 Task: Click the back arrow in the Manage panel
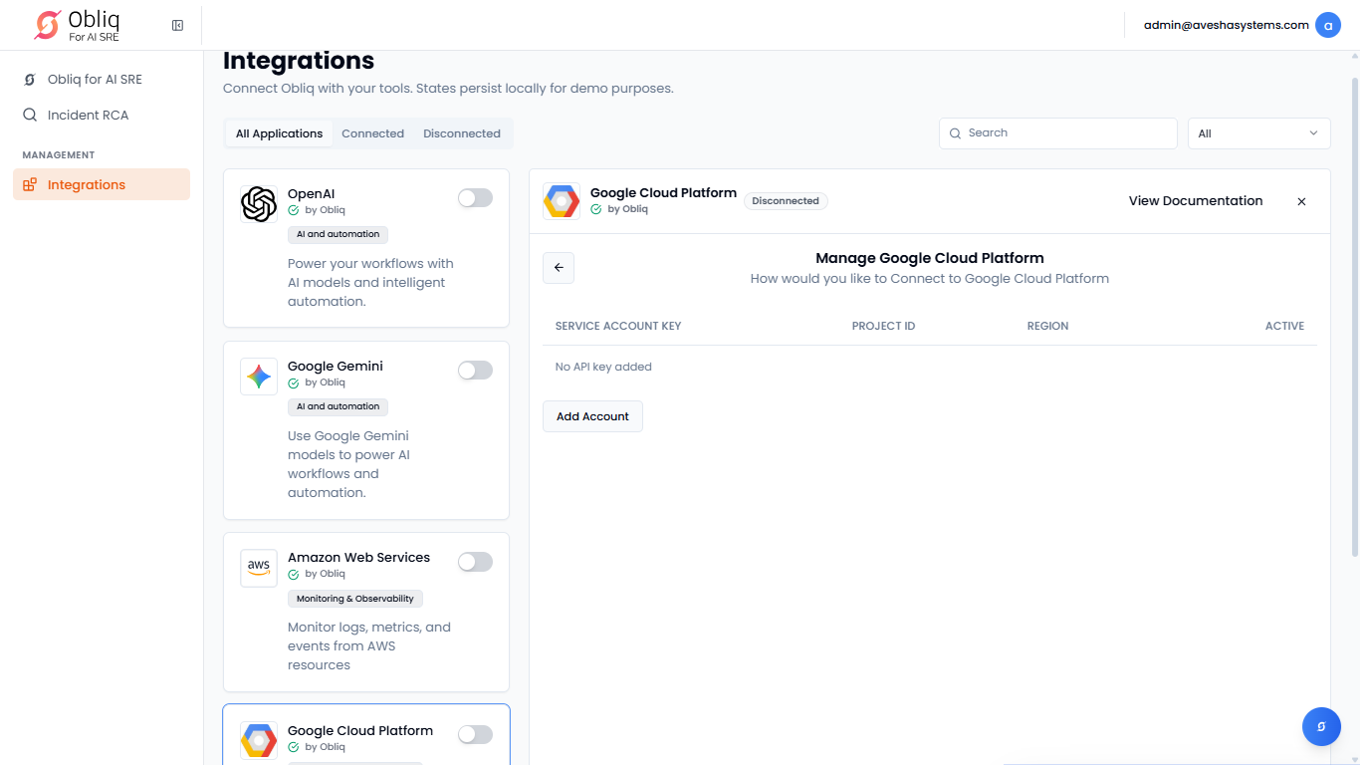pyautogui.click(x=559, y=268)
